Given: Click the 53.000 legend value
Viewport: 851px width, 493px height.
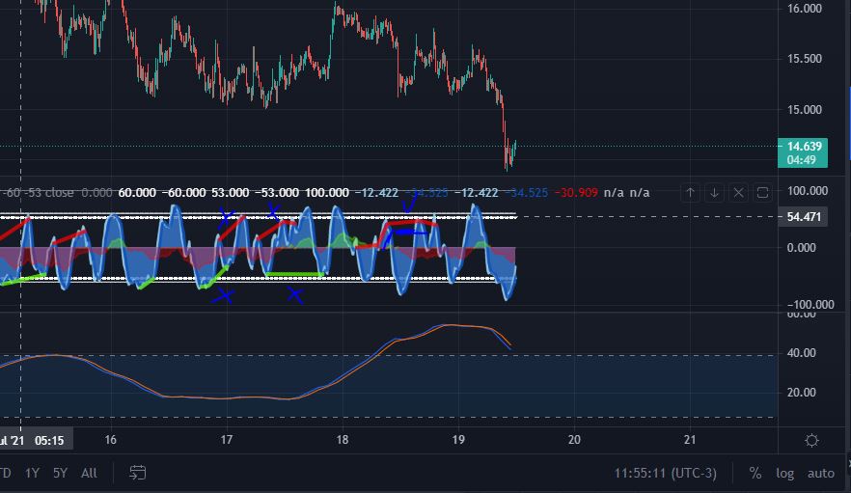Looking at the screenshot, I should click(x=230, y=193).
